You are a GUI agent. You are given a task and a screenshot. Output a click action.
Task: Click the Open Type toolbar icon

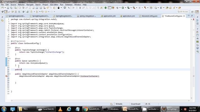[x=167, y=8]
